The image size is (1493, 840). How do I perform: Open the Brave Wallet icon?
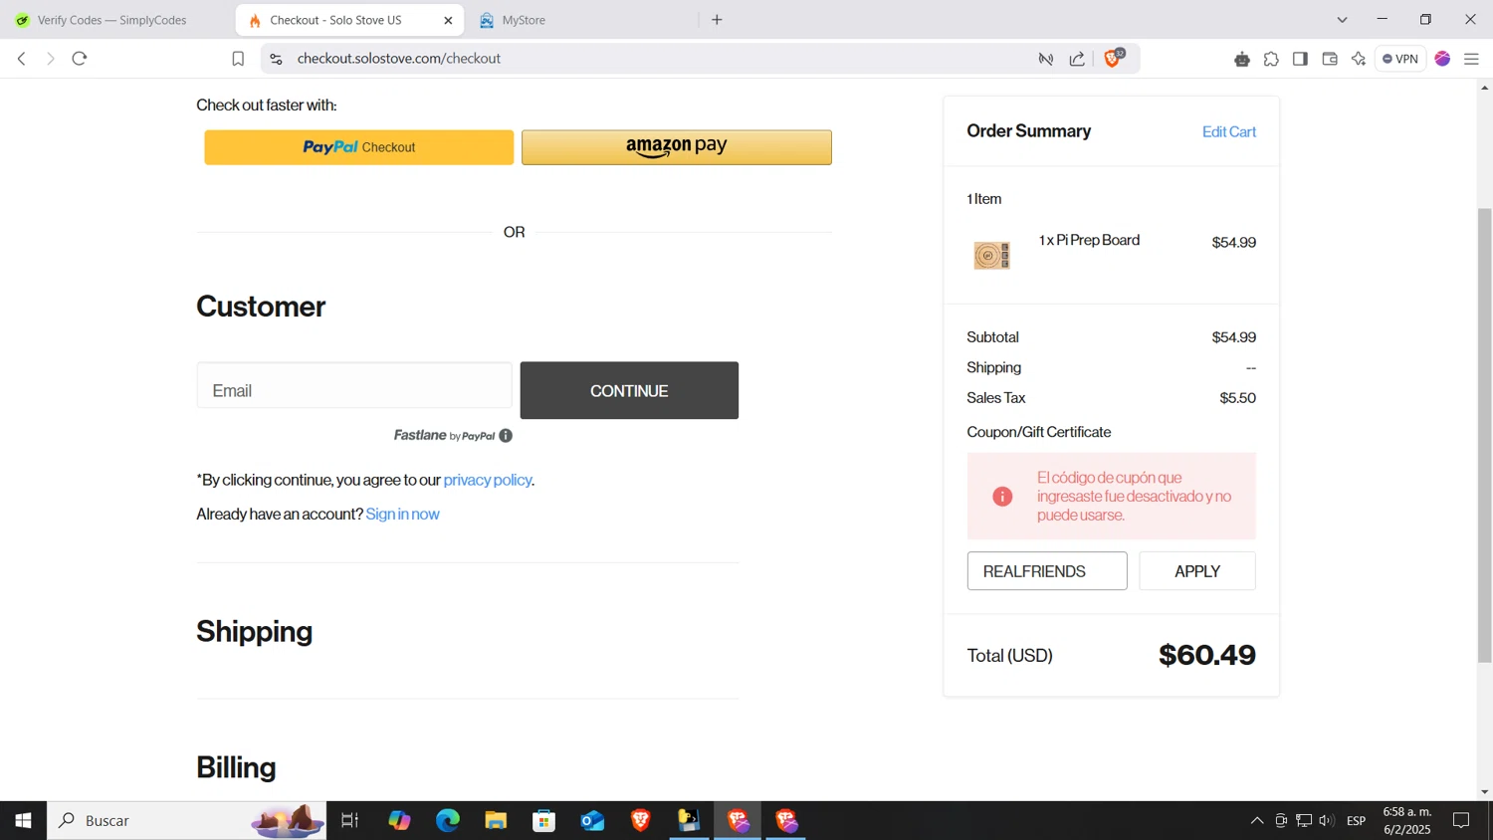(x=1330, y=59)
